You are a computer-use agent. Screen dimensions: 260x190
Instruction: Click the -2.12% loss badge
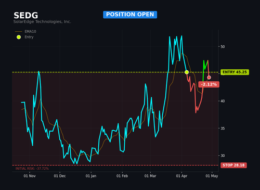(x=209, y=84)
